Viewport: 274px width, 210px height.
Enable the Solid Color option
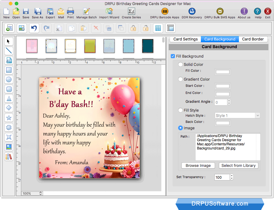[x=180, y=64]
